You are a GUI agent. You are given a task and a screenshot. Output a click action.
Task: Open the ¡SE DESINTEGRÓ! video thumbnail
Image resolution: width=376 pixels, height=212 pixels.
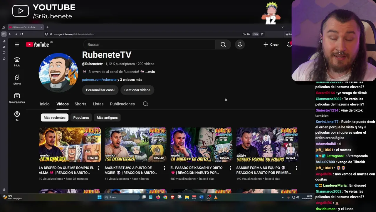135,145
